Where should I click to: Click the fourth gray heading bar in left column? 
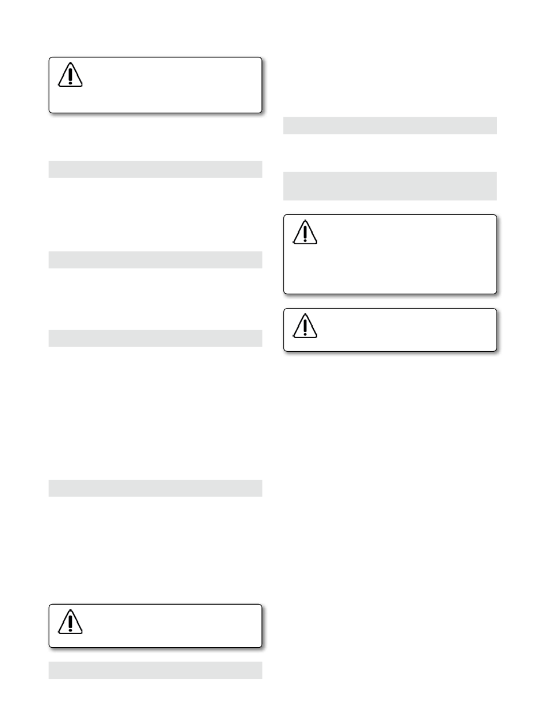point(155,488)
